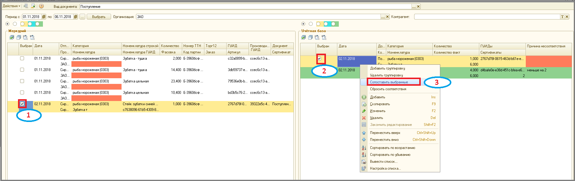Click green plus Добавить in context menu
Viewport: 575px width, 181px height.
400,97
